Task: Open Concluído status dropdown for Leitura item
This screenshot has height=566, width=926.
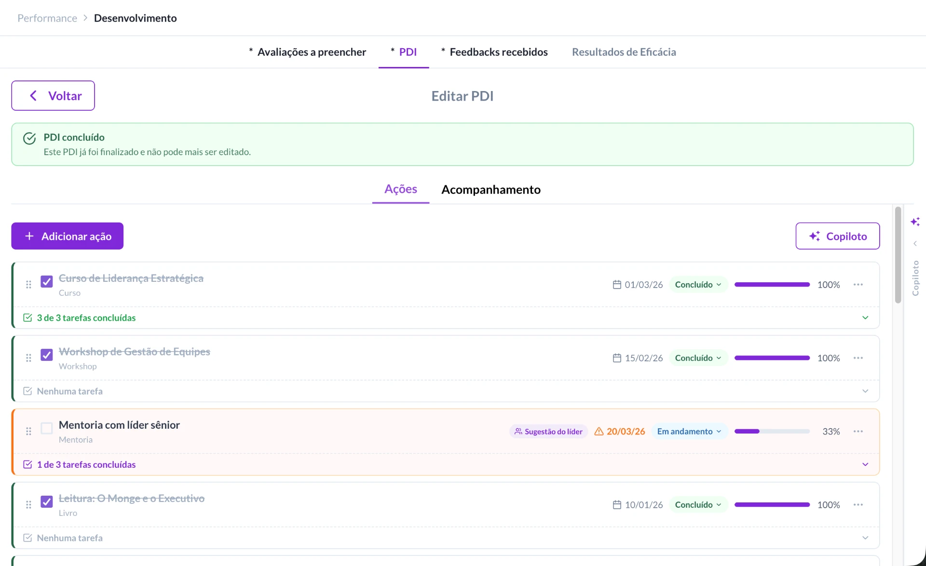Action: click(698, 505)
